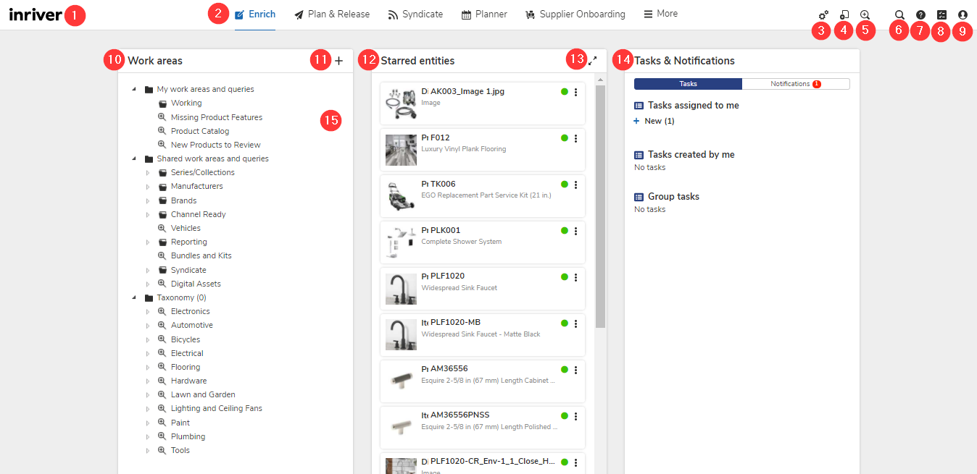Collapse the Taxonomy (0) node

pos(134,297)
